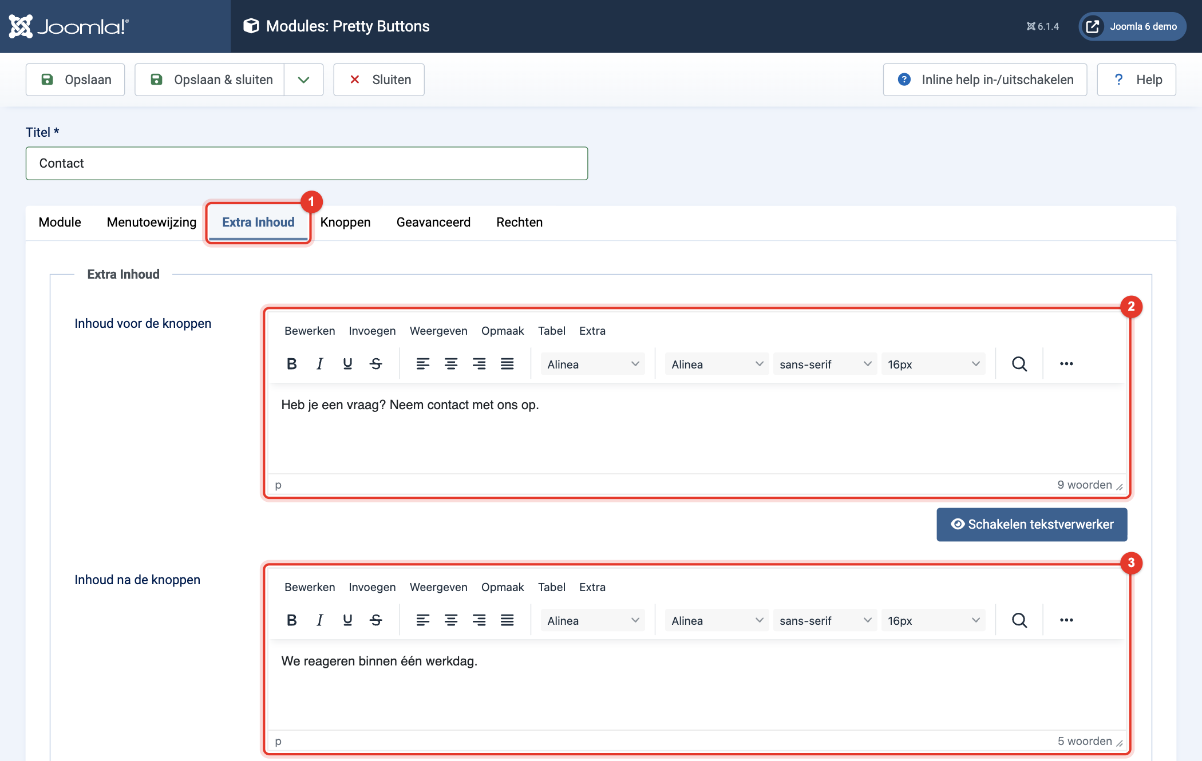Image resolution: width=1202 pixels, height=761 pixels.
Task: Justify text in the second editor
Action: pyautogui.click(x=507, y=620)
